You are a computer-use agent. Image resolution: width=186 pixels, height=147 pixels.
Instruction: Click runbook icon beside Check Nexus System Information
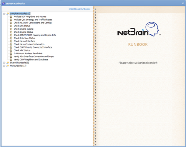11,44
